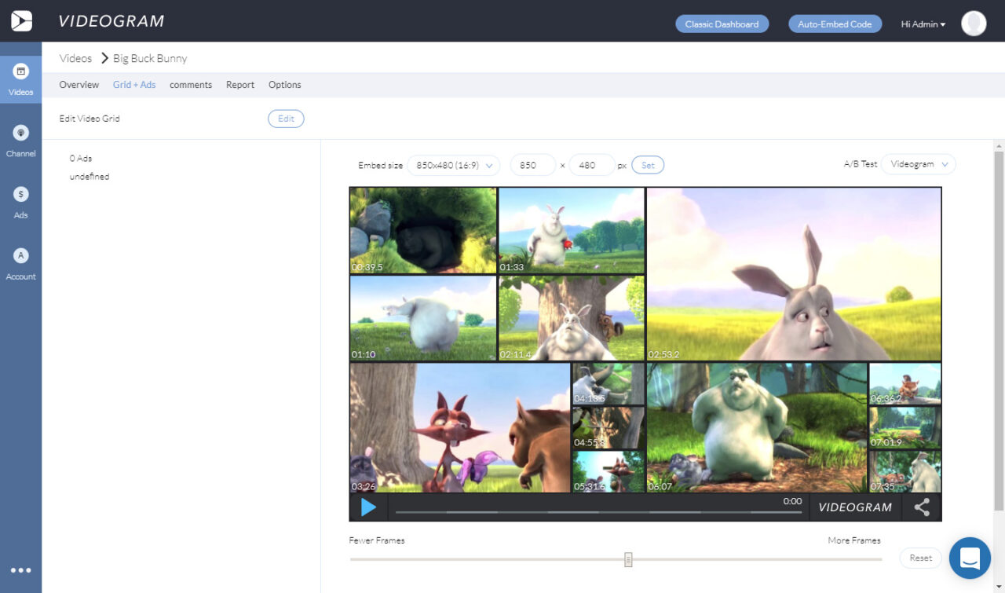Click the Videogram logo icon
This screenshot has width=1005, height=593.
click(x=21, y=20)
